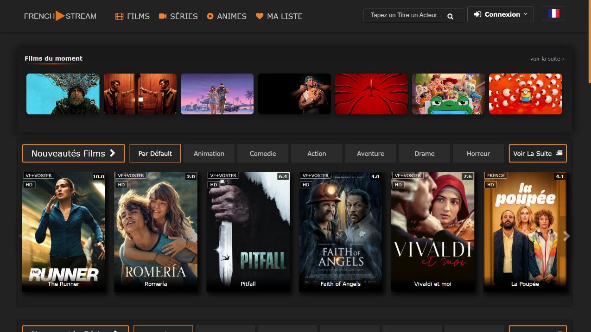
Task: Select the Animation genre tab
Action: (209, 153)
